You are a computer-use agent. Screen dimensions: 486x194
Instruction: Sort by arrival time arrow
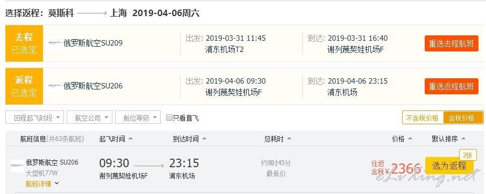pos(204,139)
